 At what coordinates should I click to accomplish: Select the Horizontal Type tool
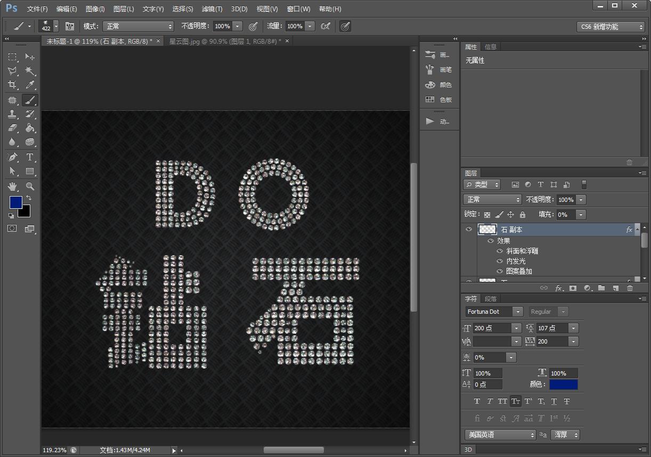[x=30, y=157]
